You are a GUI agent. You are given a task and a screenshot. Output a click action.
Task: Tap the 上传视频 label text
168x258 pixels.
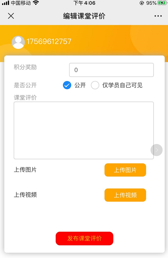[25, 195]
